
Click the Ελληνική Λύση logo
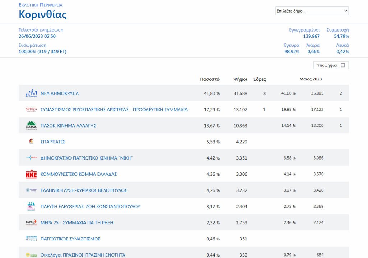coord(32,190)
